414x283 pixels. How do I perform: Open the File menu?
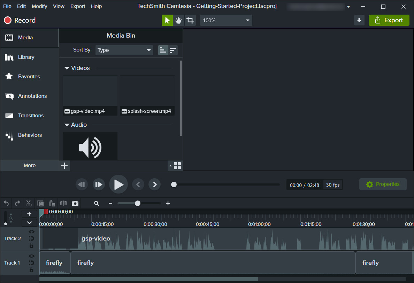[7, 6]
